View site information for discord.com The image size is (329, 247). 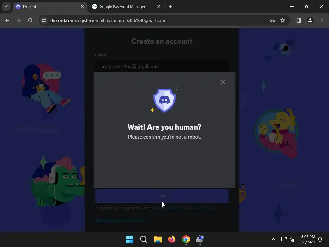point(44,20)
